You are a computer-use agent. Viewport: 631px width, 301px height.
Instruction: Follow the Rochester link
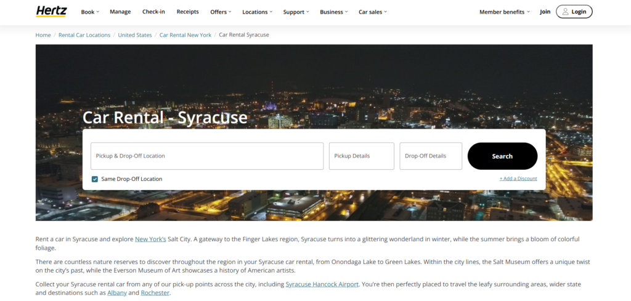click(x=155, y=293)
